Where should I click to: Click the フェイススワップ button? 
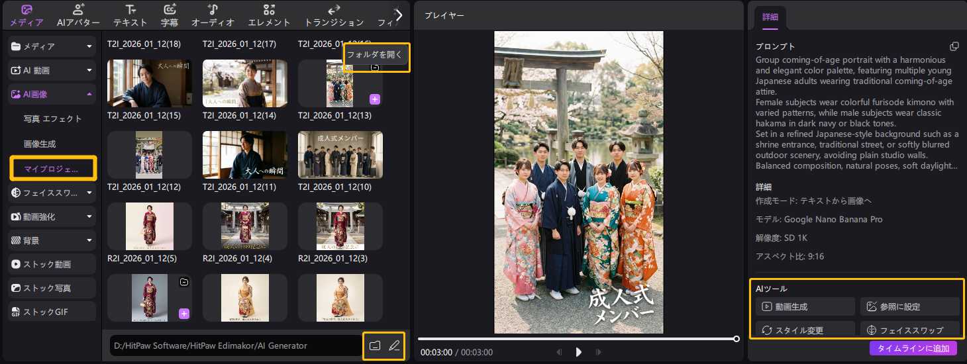(910, 330)
